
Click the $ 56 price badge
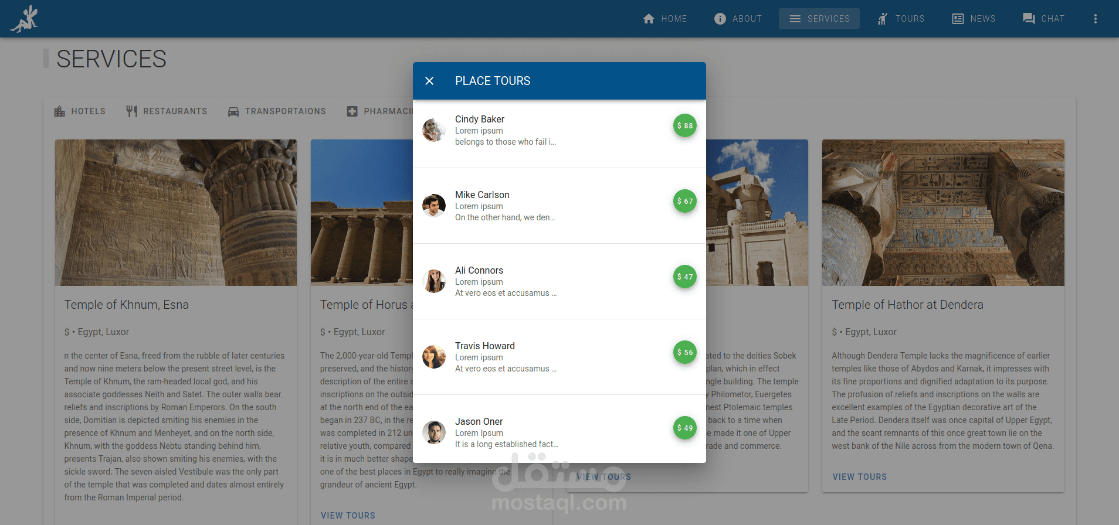(x=685, y=352)
